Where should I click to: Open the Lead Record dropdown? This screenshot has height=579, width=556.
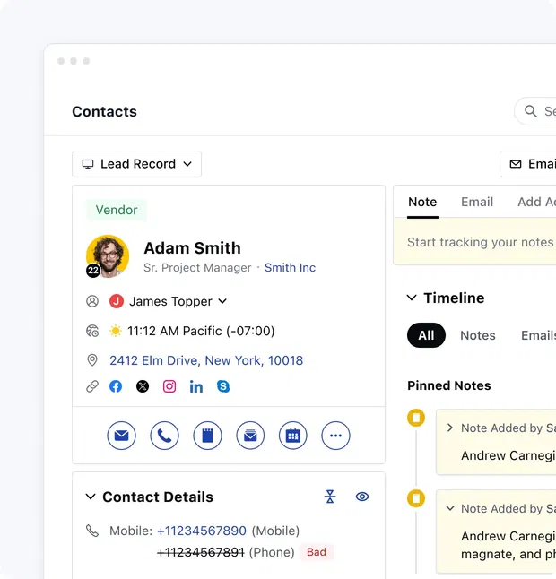click(136, 164)
